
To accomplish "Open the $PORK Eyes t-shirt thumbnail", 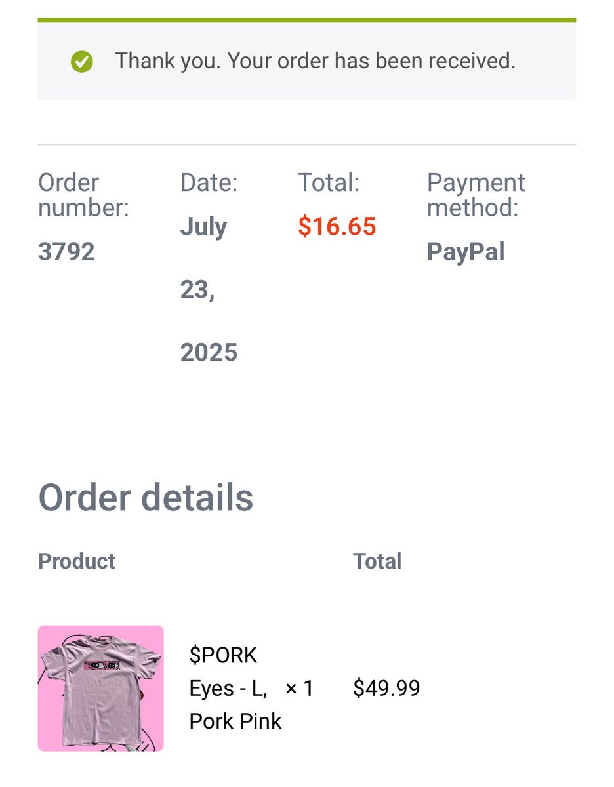I will click(x=100, y=688).
